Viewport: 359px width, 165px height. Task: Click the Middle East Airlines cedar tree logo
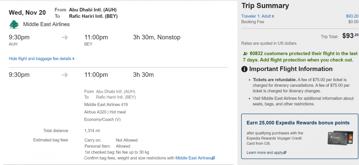[x=14, y=24]
